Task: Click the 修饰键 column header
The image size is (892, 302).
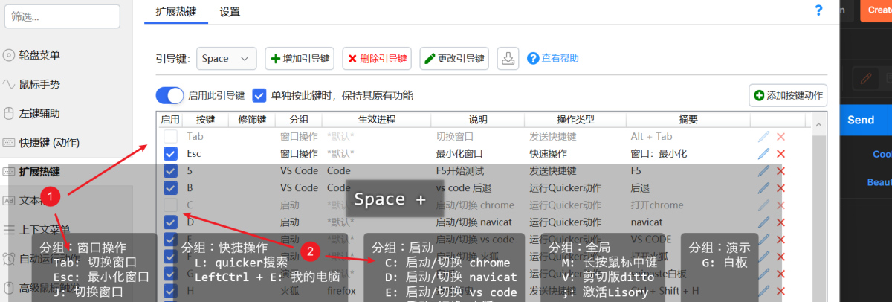Action: pos(252,119)
